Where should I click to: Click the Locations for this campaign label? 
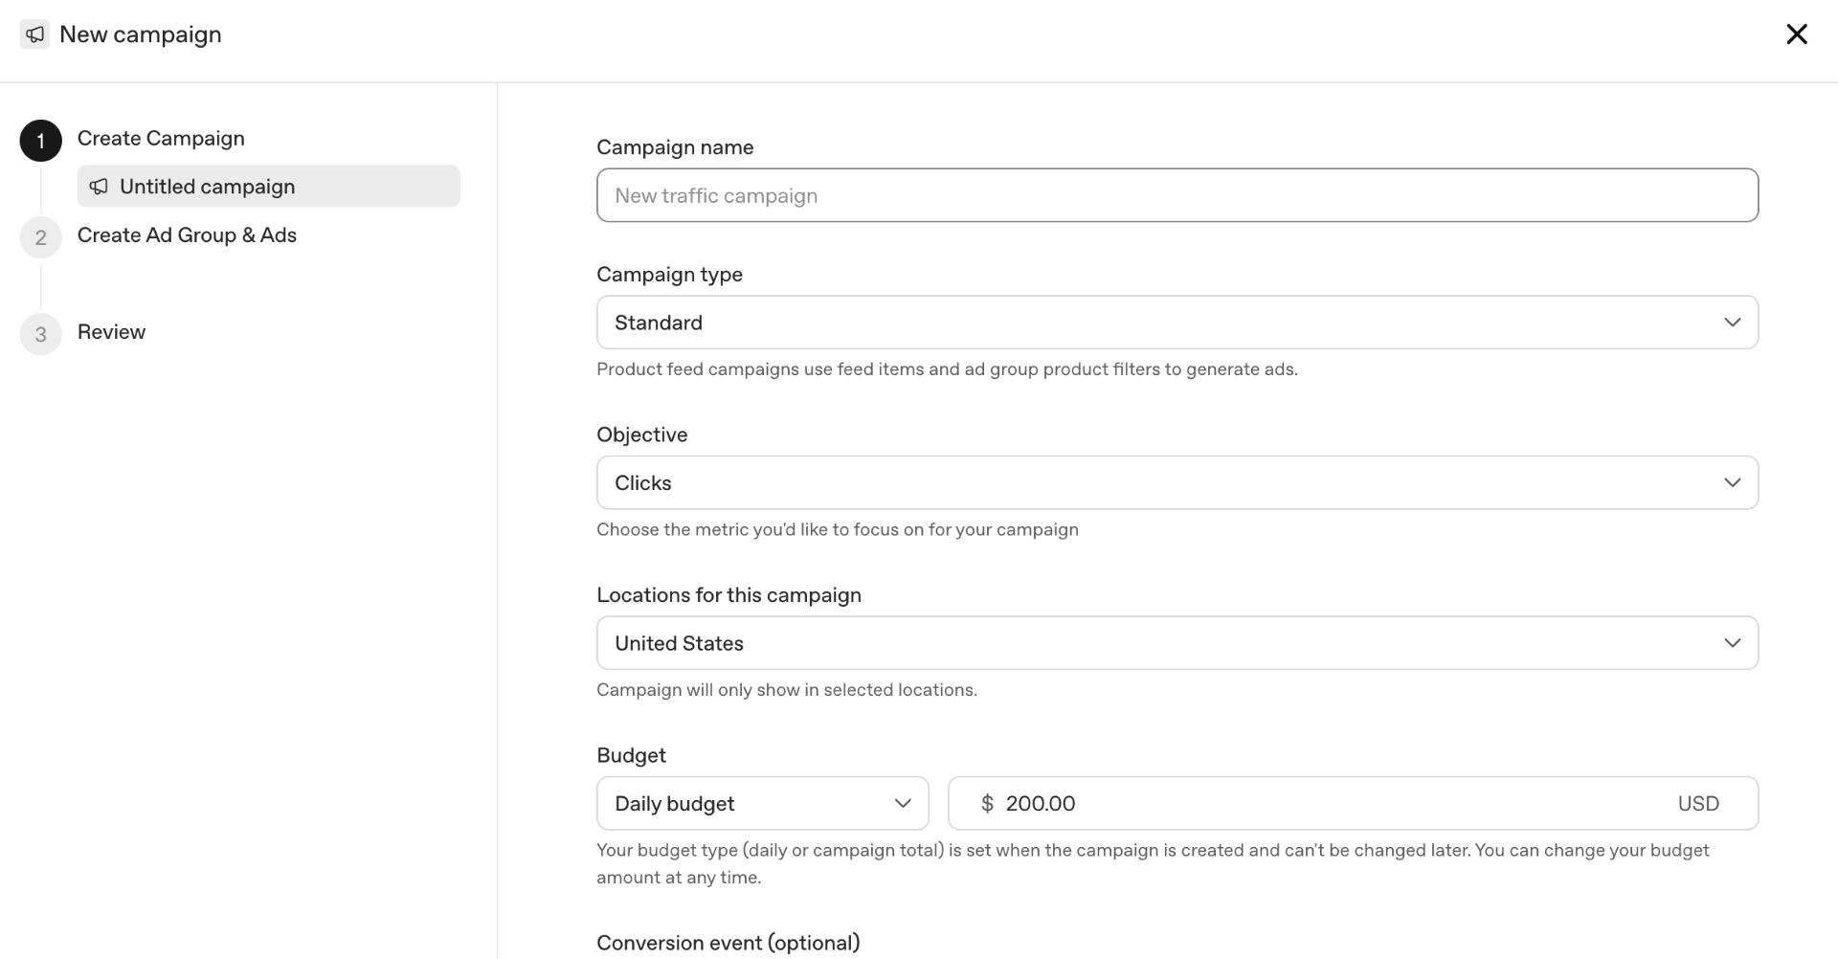[728, 594]
